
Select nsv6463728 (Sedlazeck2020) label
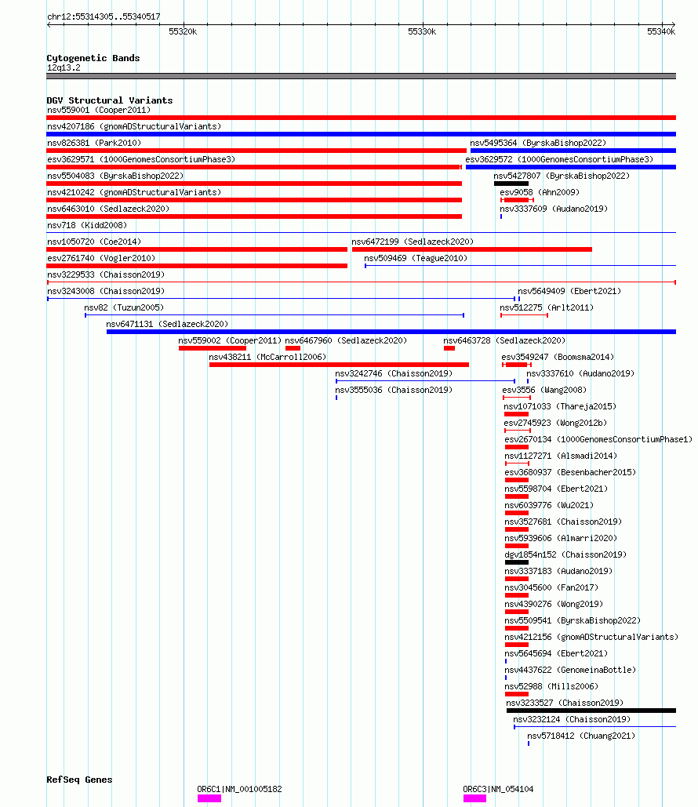tap(504, 340)
